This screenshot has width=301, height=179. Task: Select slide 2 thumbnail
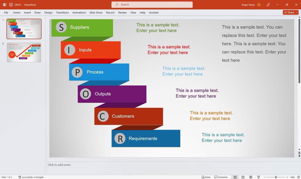(24, 53)
